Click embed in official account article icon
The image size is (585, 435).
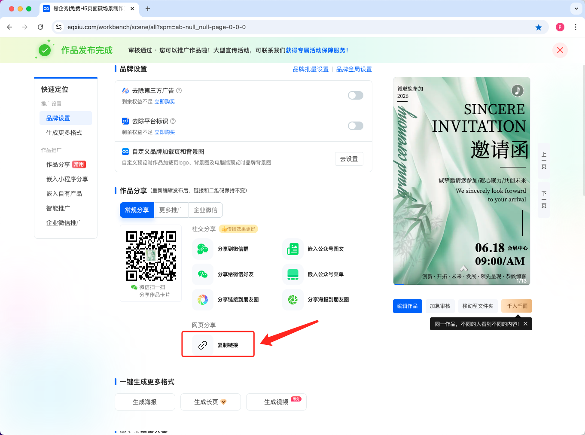(293, 249)
